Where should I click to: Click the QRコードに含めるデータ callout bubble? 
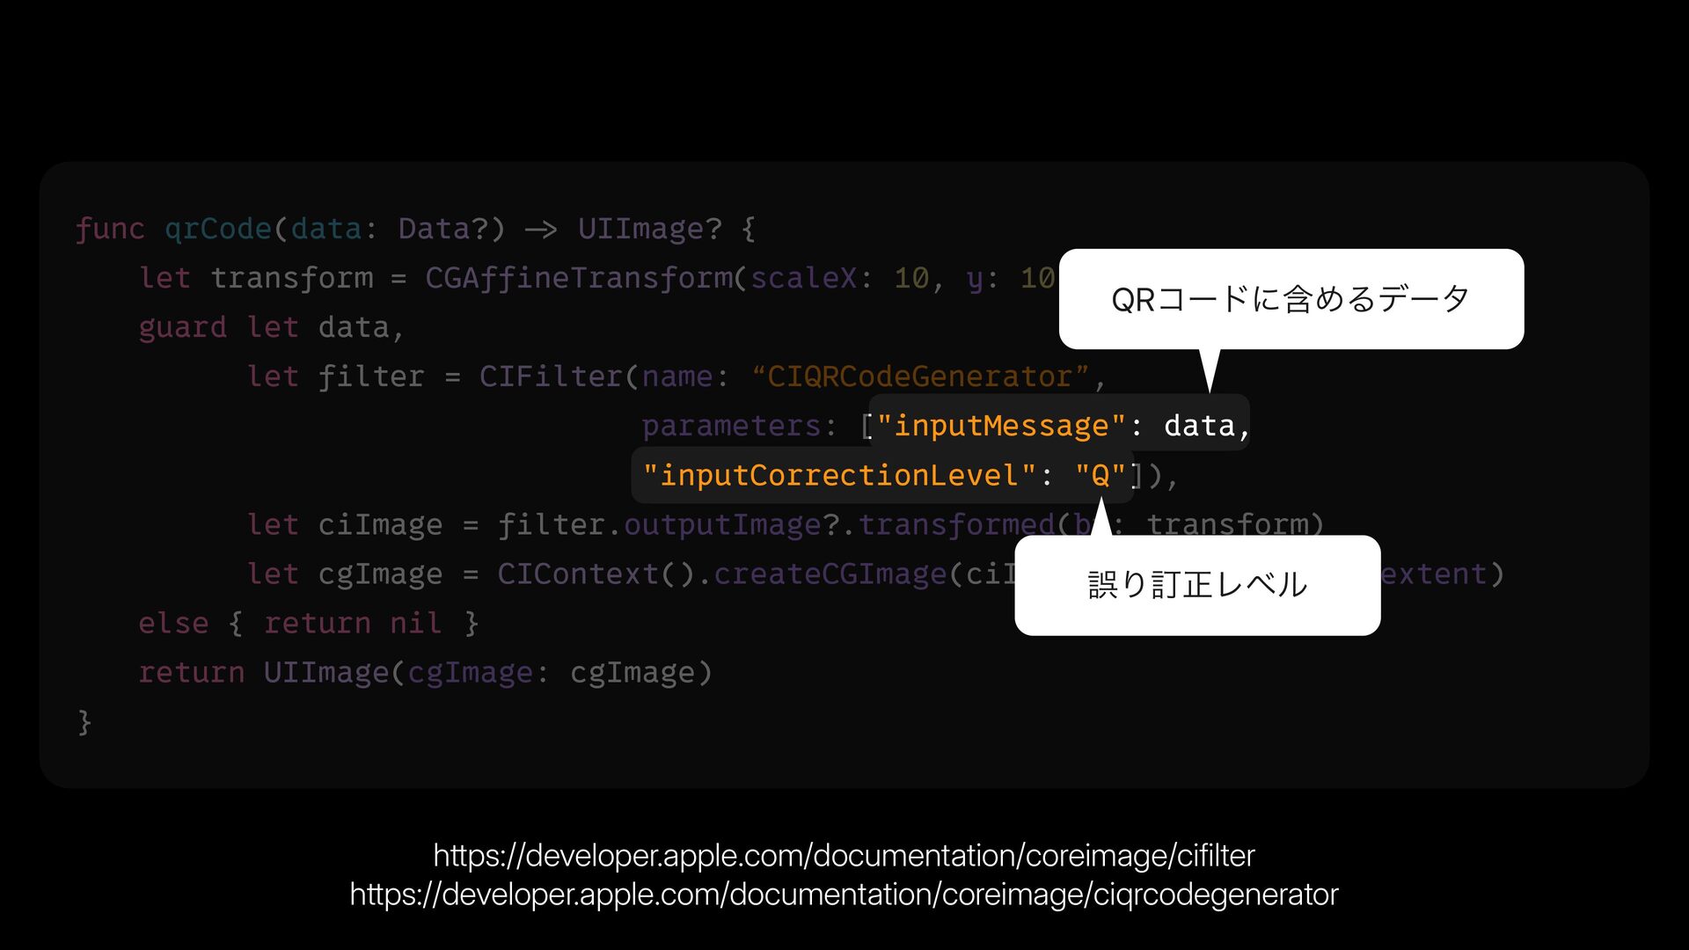coord(1291,299)
